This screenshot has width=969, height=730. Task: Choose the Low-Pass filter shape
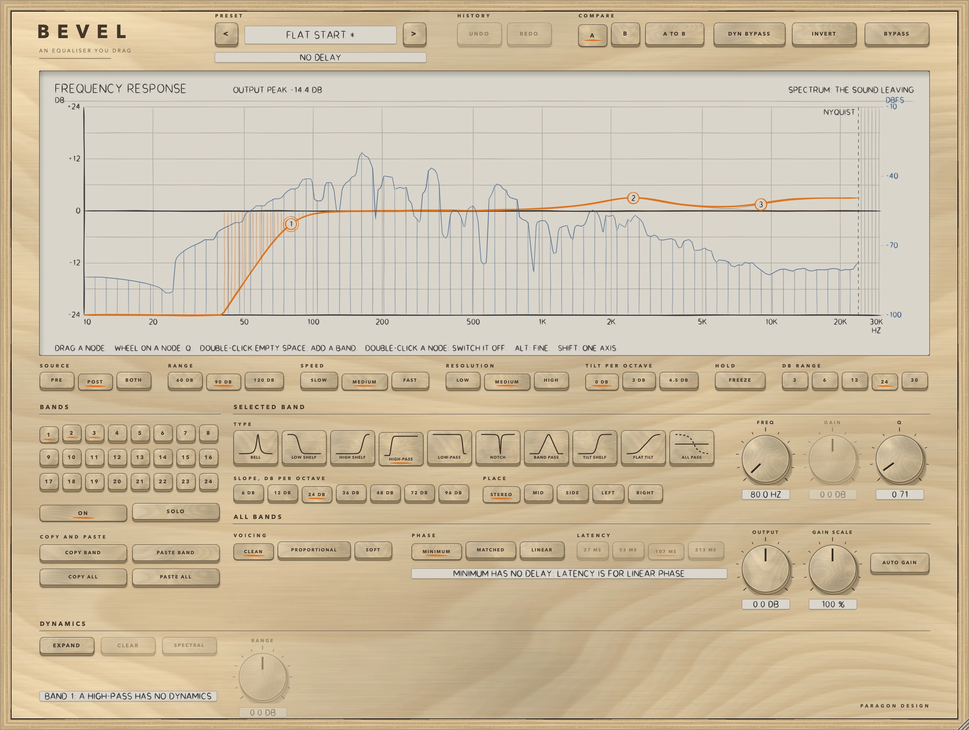(x=450, y=447)
